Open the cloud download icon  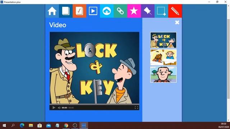107,11
